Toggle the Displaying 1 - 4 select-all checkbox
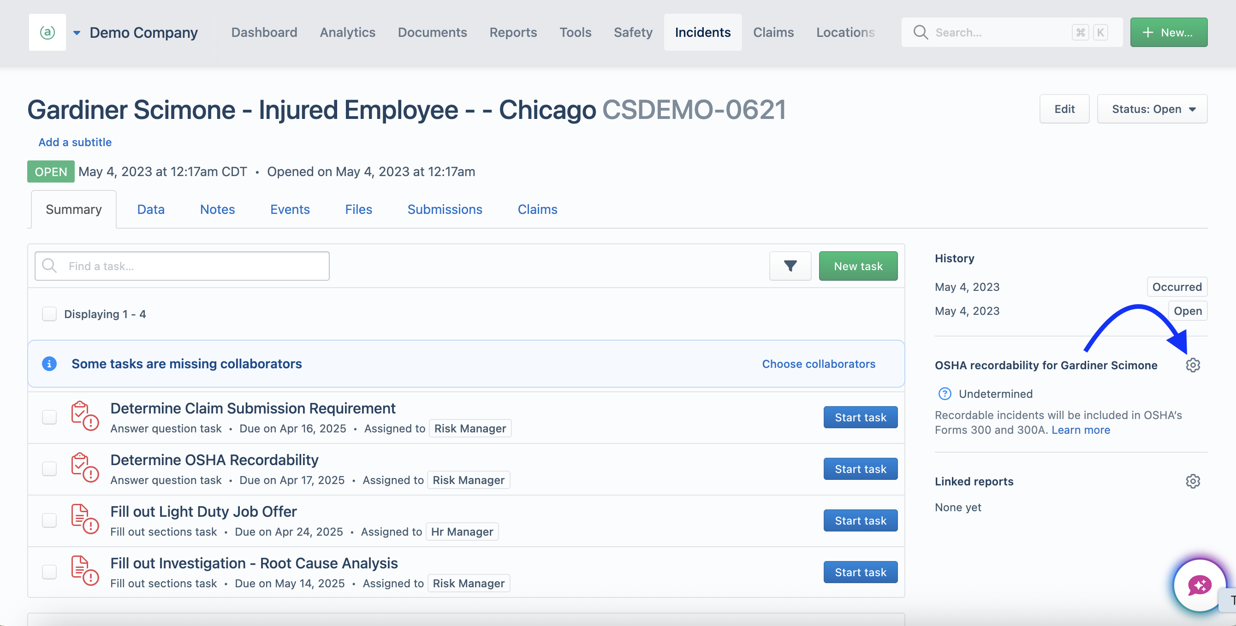1236x626 pixels. click(49, 314)
